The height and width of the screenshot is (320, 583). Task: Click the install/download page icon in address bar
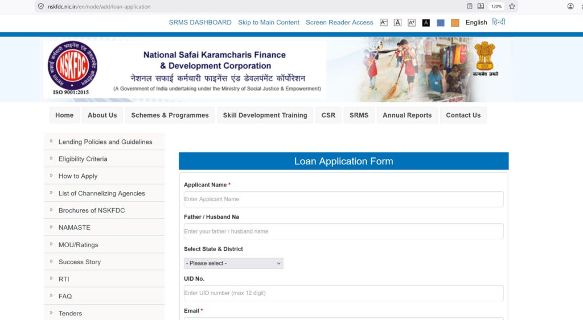pos(481,6)
